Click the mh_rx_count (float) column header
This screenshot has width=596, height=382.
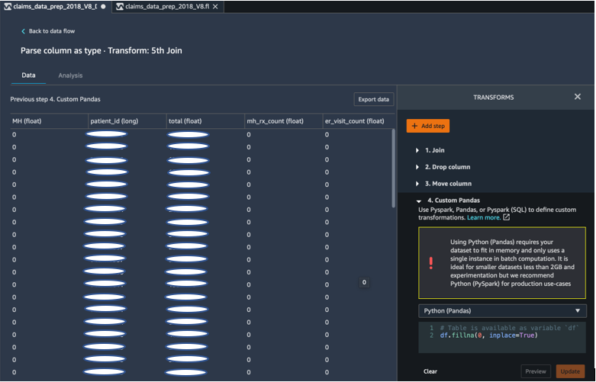pos(284,121)
